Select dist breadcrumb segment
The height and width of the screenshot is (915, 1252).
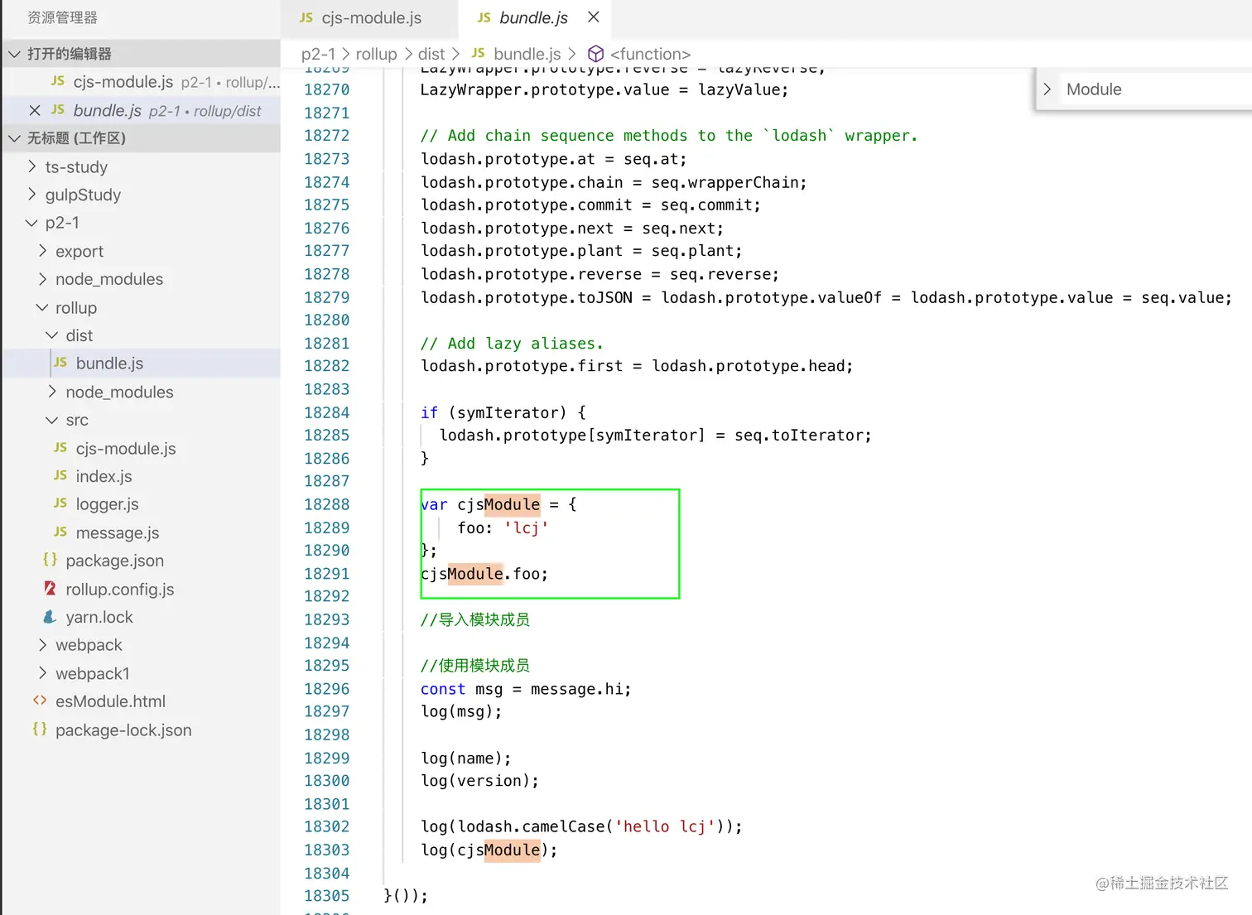click(x=431, y=54)
